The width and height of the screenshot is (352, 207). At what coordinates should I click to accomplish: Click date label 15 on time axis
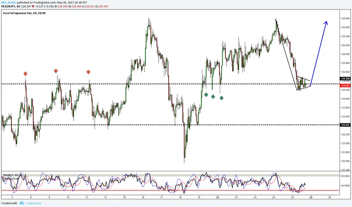click(124, 197)
